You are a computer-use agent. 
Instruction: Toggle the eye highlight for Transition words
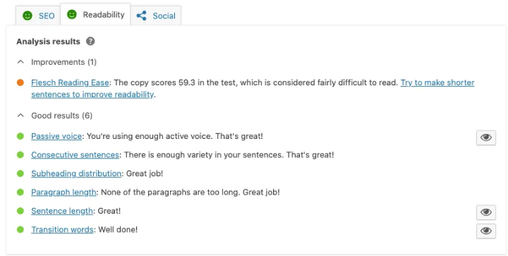(x=486, y=231)
